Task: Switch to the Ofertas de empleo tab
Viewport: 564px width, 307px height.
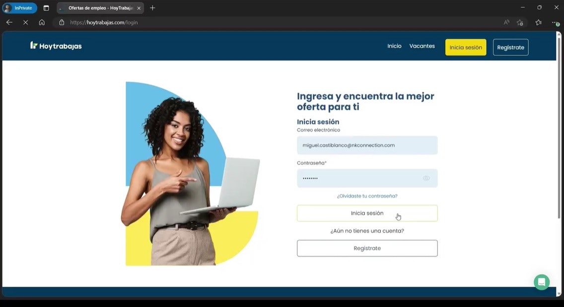Action: click(97, 8)
